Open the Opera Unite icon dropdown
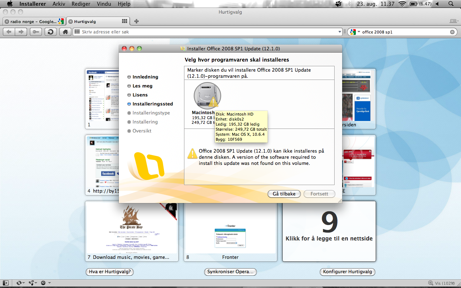The height and width of the screenshot is (288, 461). [x=33, y=283]
